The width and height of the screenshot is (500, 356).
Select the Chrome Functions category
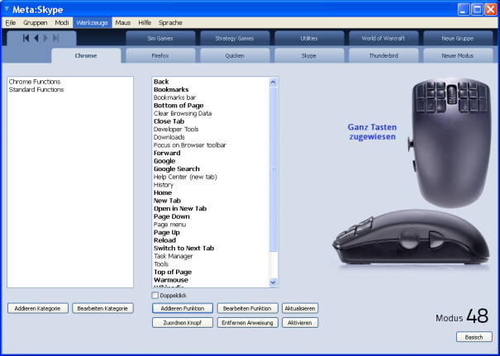pos(35,82)
